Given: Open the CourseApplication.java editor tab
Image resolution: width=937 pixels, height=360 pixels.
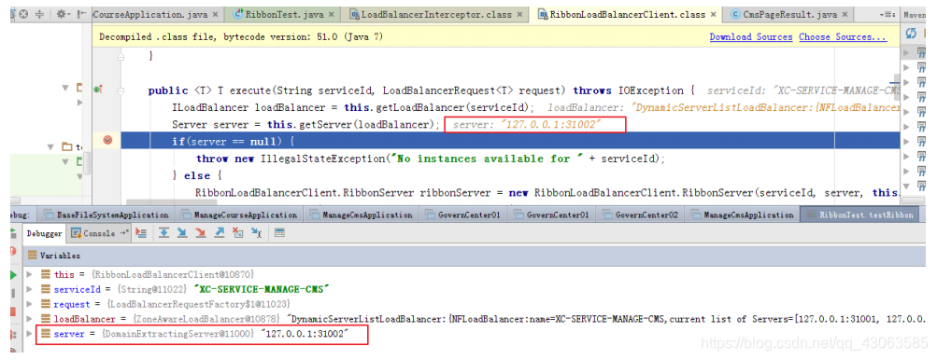Looking at the screenshot, I should tap(158, 14).
